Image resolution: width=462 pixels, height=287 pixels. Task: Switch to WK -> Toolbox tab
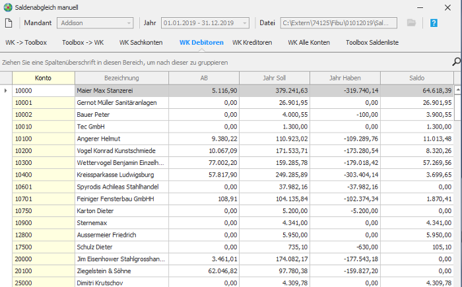[x=26, y=42]
